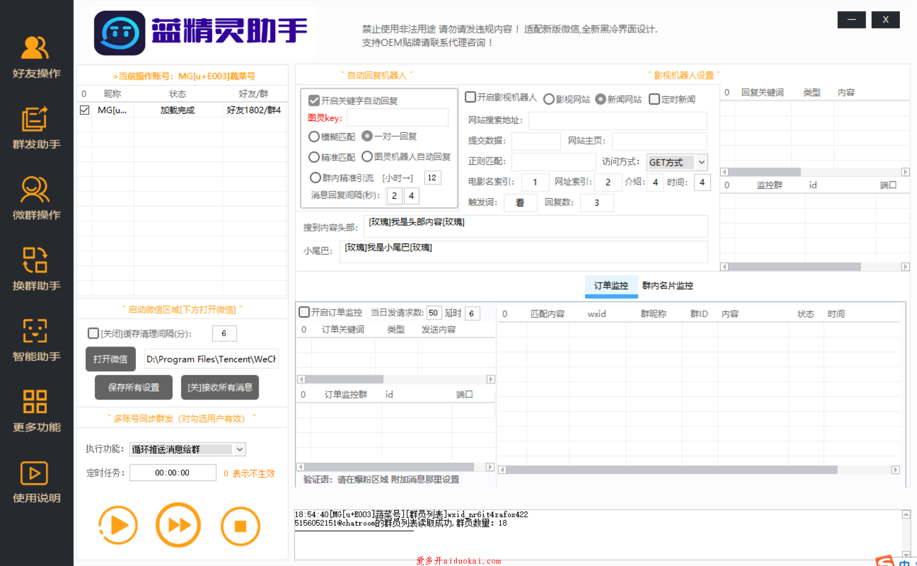
Task: Click the orange stop playback button
Action: [x=240, y=526]
